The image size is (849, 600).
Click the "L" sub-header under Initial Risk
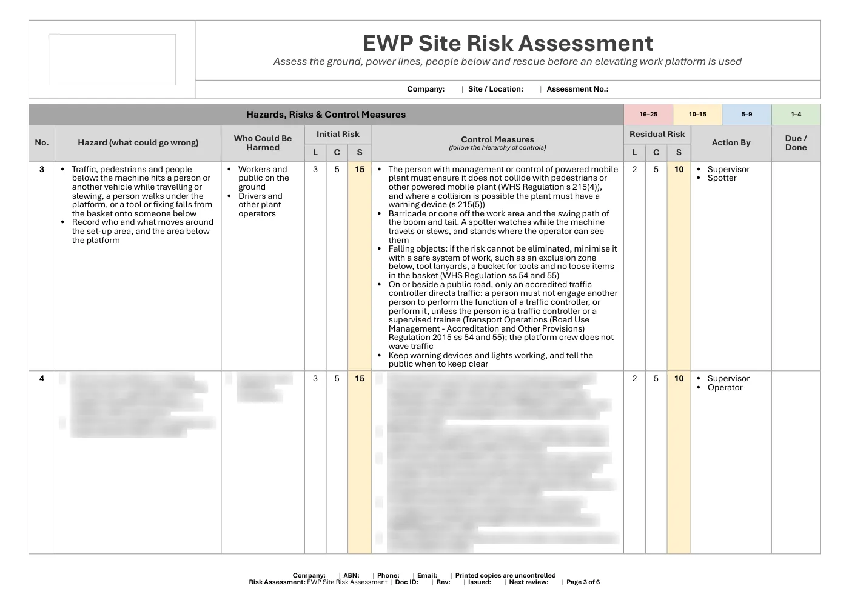pos(315,153)
